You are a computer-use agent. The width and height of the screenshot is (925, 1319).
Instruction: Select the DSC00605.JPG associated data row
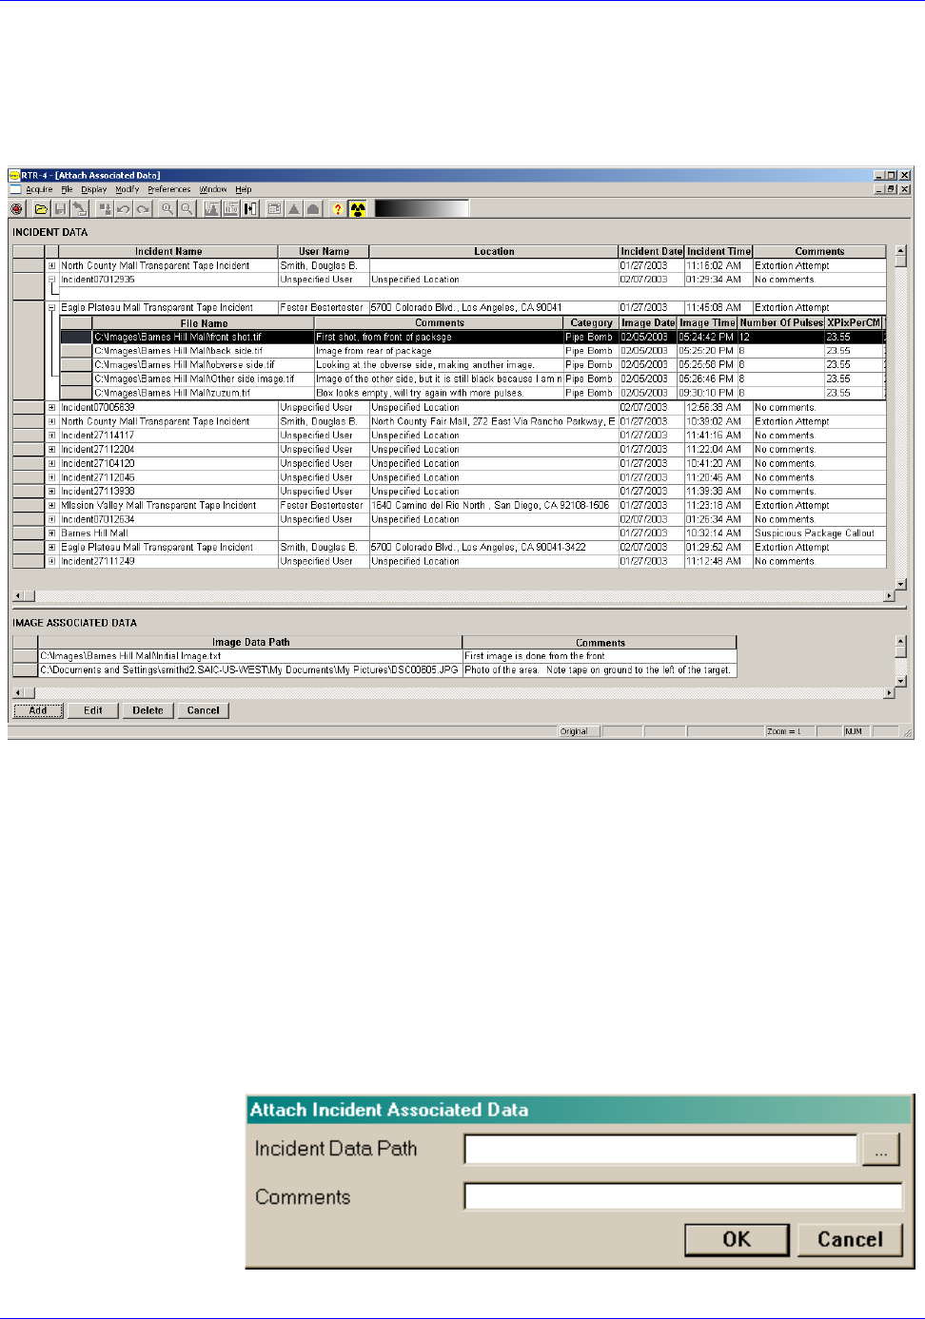click(375, 670)
